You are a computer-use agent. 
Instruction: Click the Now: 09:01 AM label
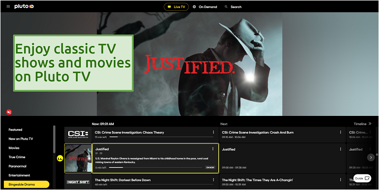103,124
